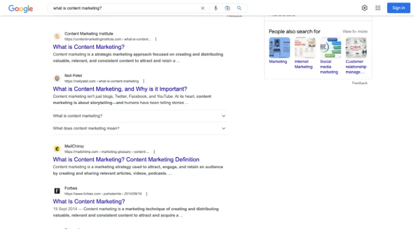Screen dimensions: 414x237
Task: Click Feedback below the People also search panel
Action: (359, 83)
